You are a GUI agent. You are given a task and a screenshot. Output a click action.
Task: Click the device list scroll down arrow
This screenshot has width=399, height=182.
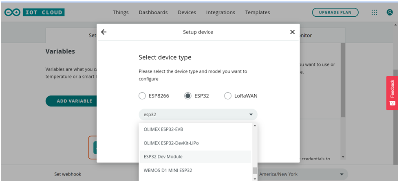[255, 179]
